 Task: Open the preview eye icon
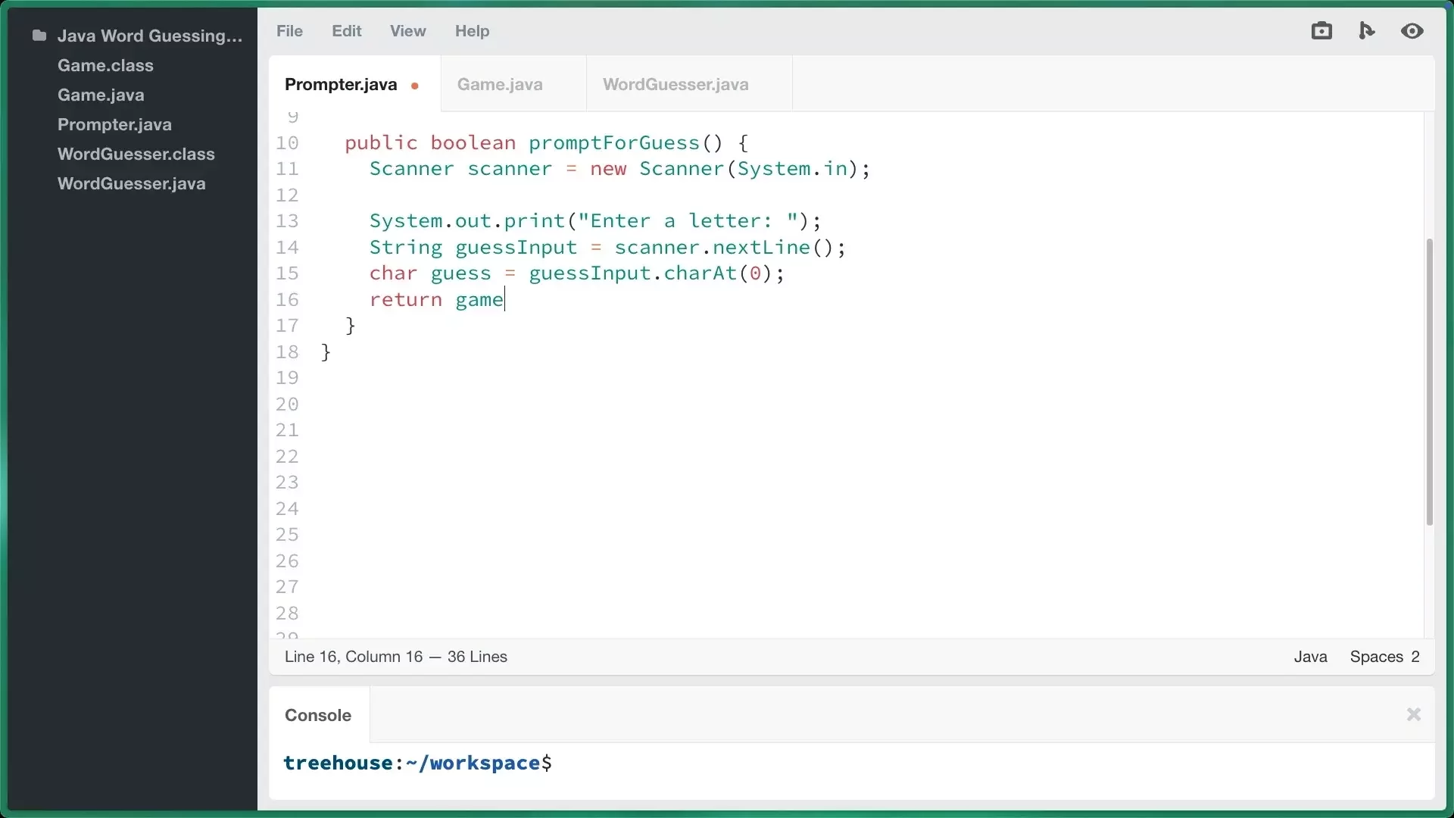(1413, 31)
